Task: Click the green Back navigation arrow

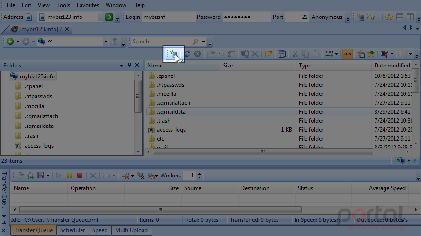Action: (10, 42)
